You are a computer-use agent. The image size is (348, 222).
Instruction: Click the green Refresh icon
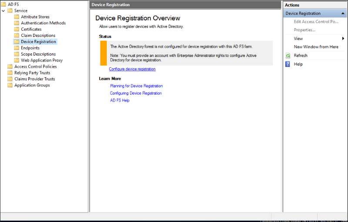[288, 55]
